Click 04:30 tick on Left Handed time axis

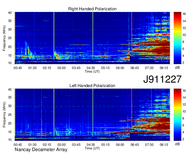pyautogui.click(x=91, y=145)
